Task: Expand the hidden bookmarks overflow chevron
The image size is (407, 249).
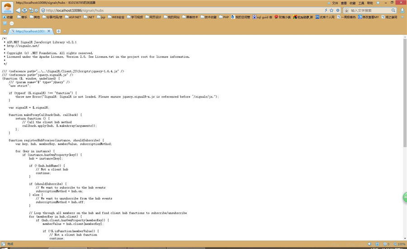Action: click(402, 17)
